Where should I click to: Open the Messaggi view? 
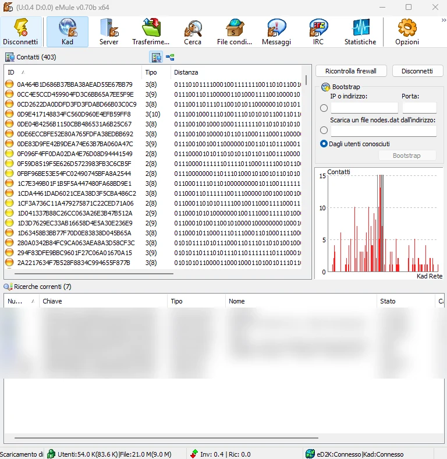click(276, 31)
